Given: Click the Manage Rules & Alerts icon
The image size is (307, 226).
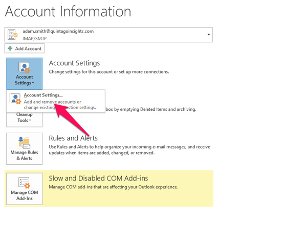Looking at the screenshot, I should (x=24, y=142).
